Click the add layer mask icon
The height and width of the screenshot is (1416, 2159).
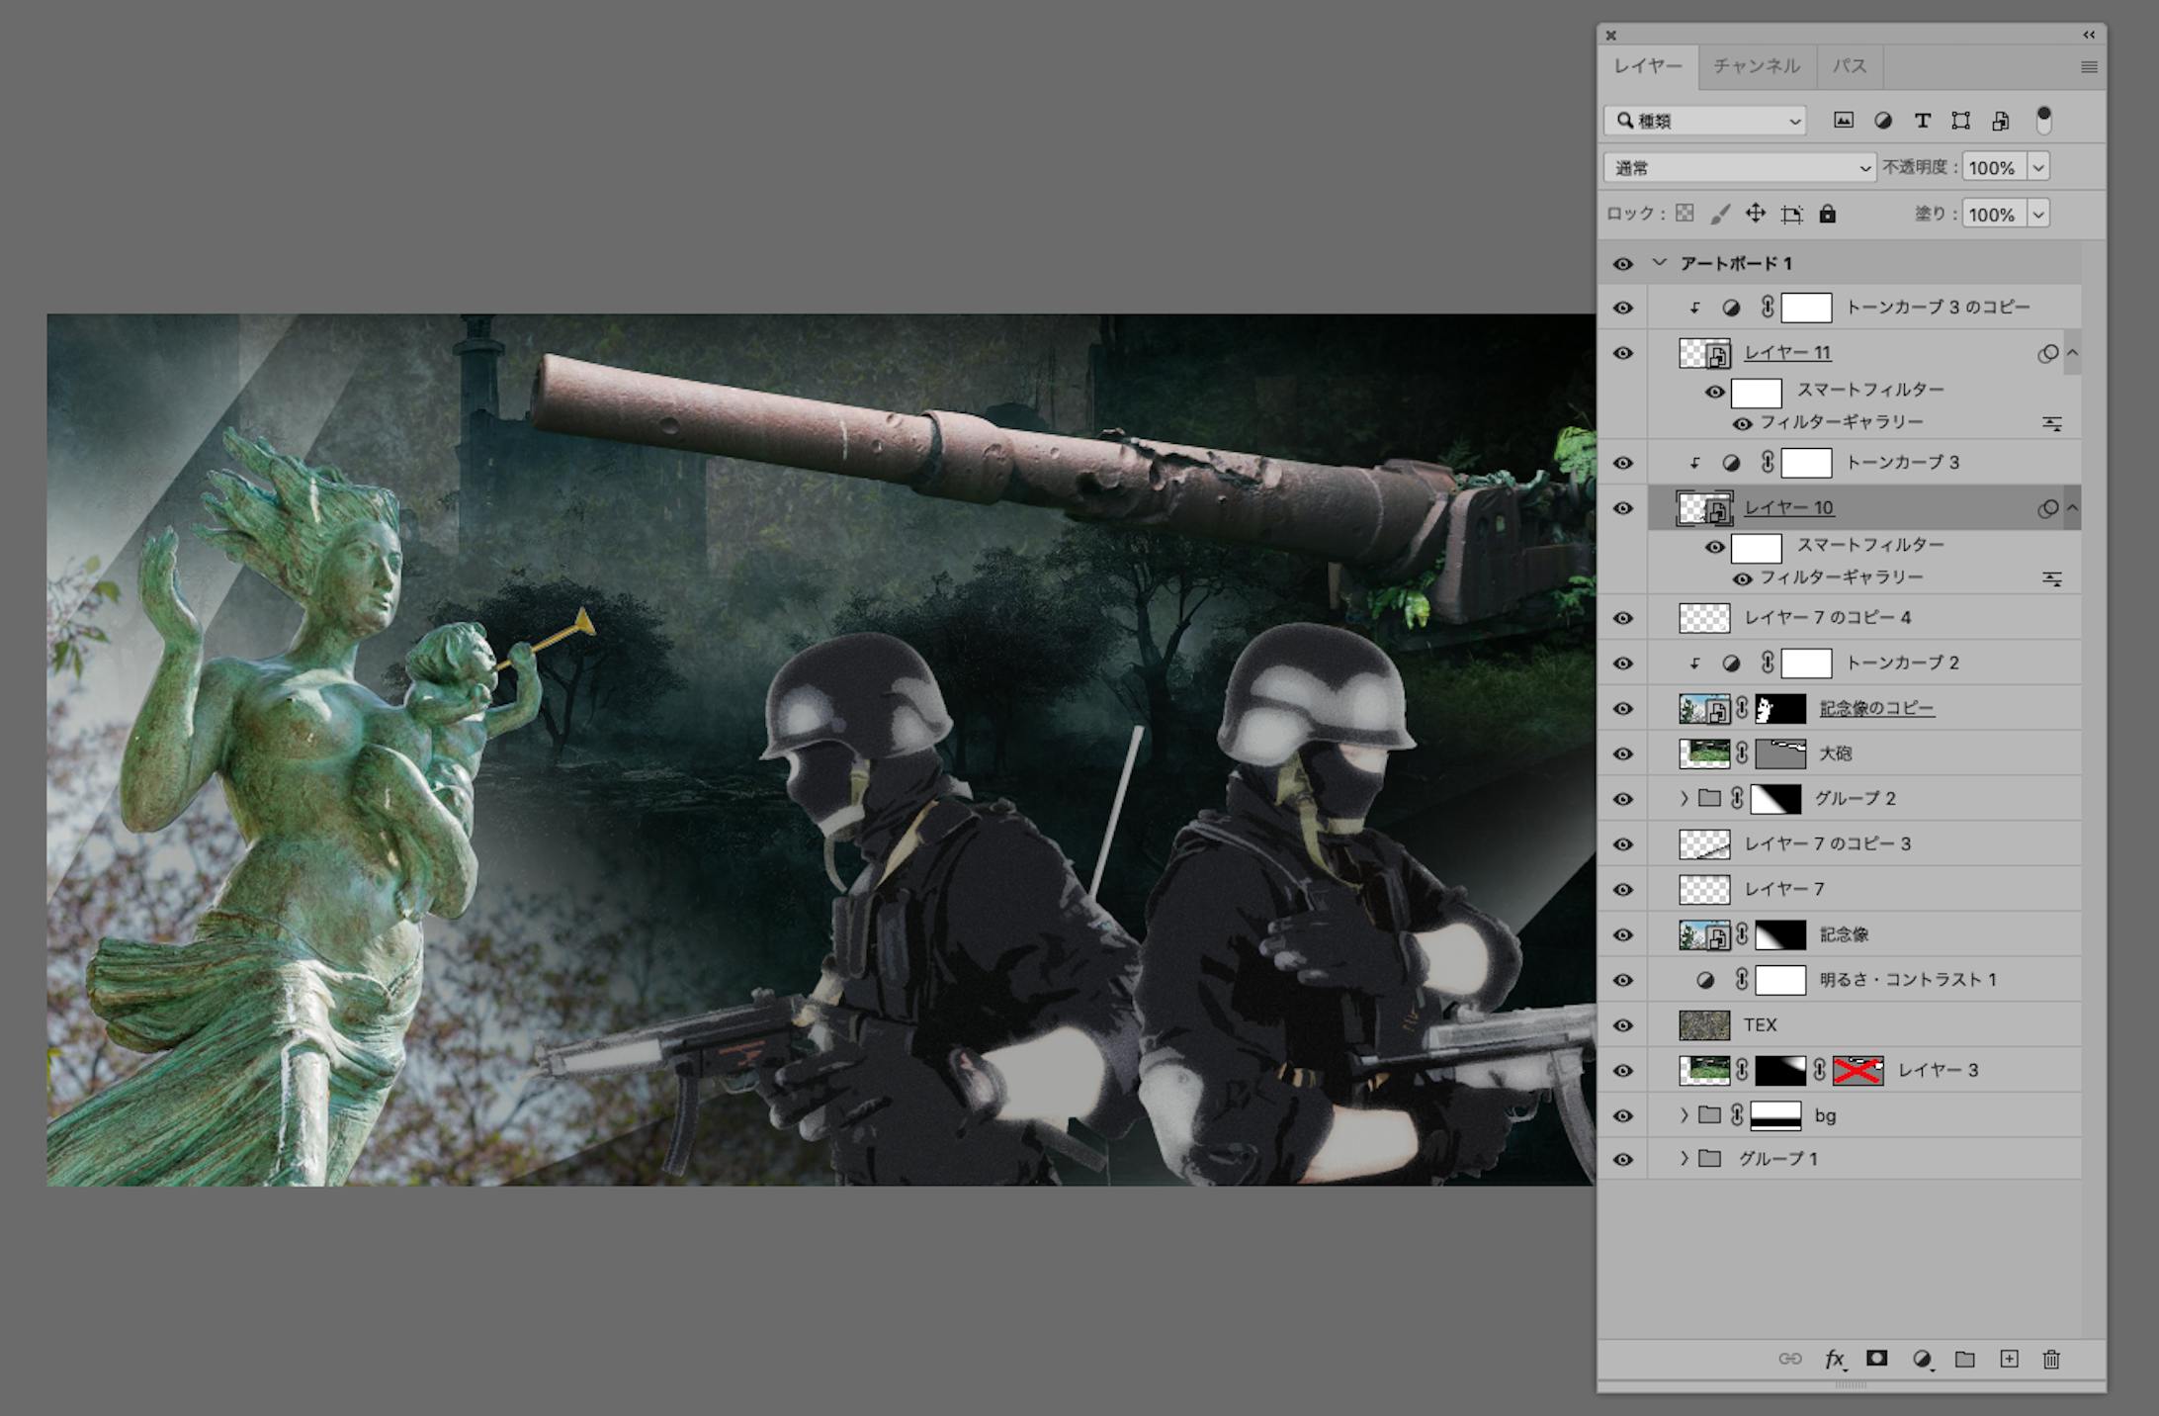(x=1876, y=1359)
